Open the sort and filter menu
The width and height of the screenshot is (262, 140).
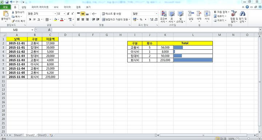(x=234, y=17)
